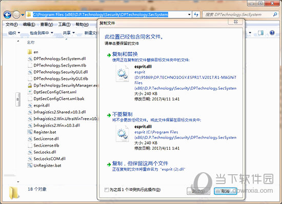282x204 pixels.
Task: Select DPTechnology.SecurityGUI.tlb file icon
Action: pos(30,79)
